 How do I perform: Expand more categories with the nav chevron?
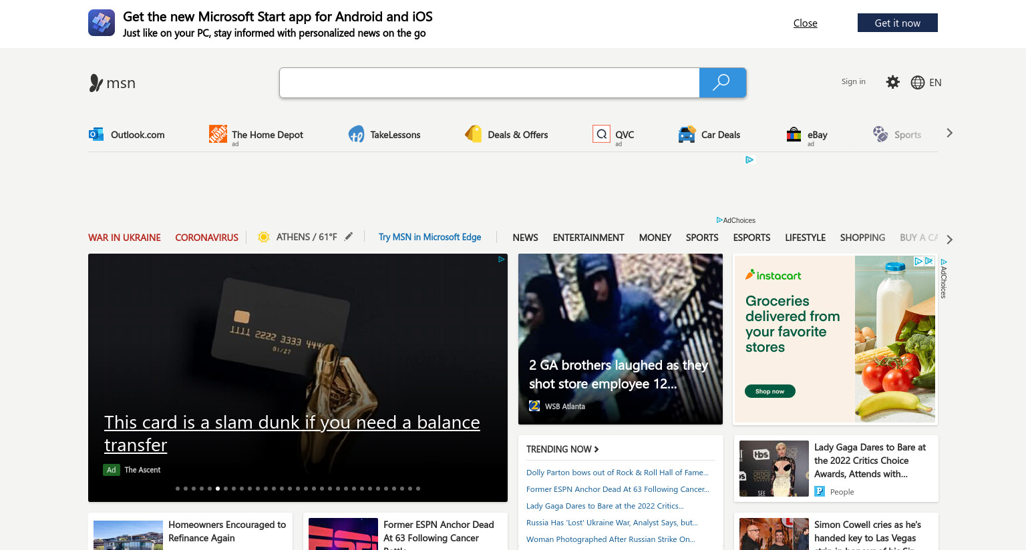[x=949, y=240]
